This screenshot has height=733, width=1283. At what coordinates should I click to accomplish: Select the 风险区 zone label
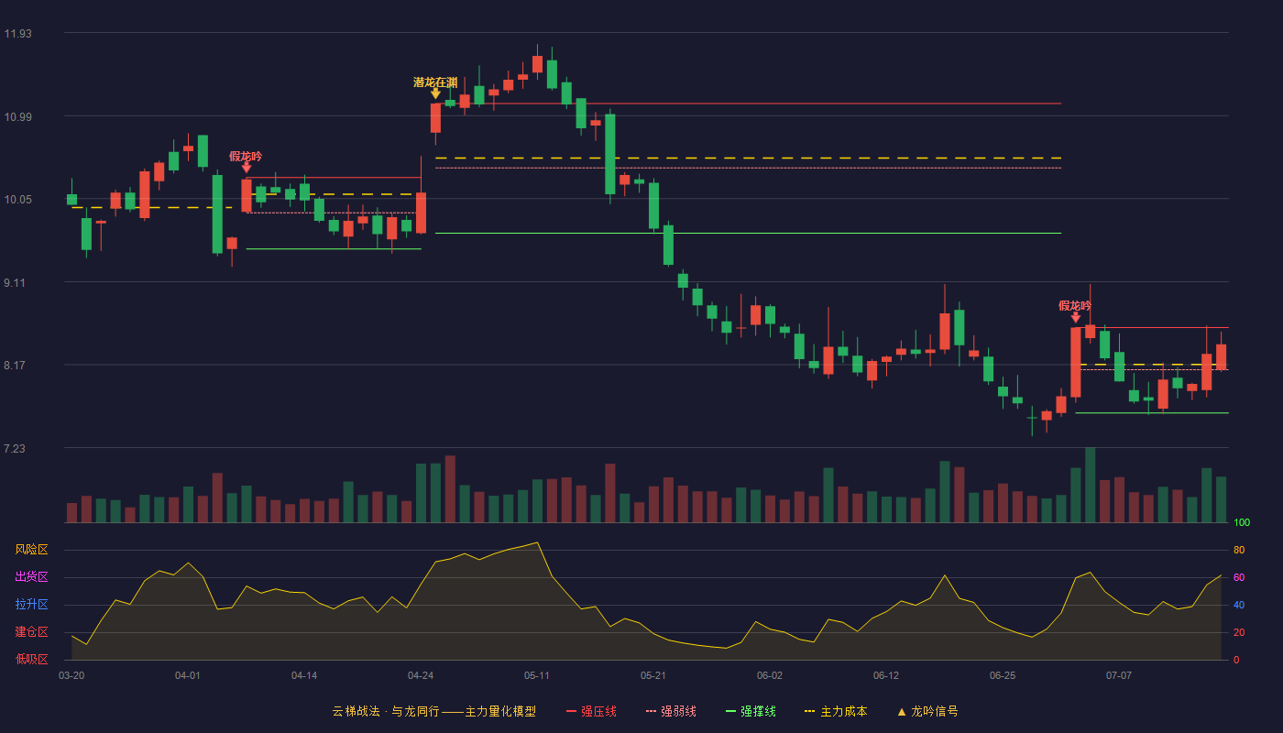32,550
